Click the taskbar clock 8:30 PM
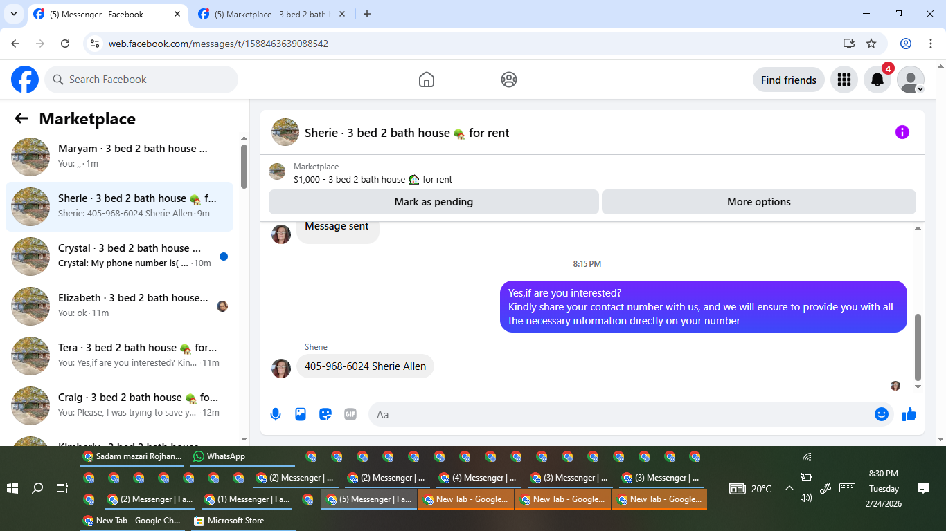Screen dimensions: 946x531 [884, 474]
